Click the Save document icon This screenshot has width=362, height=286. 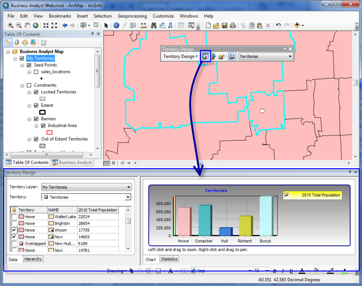click(225, 25)
